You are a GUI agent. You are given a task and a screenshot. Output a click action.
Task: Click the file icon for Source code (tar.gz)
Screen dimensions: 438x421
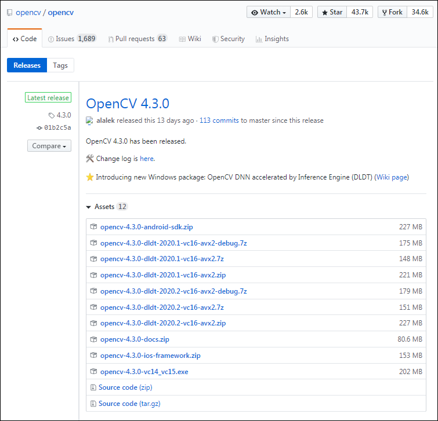(x=93, y=404)
